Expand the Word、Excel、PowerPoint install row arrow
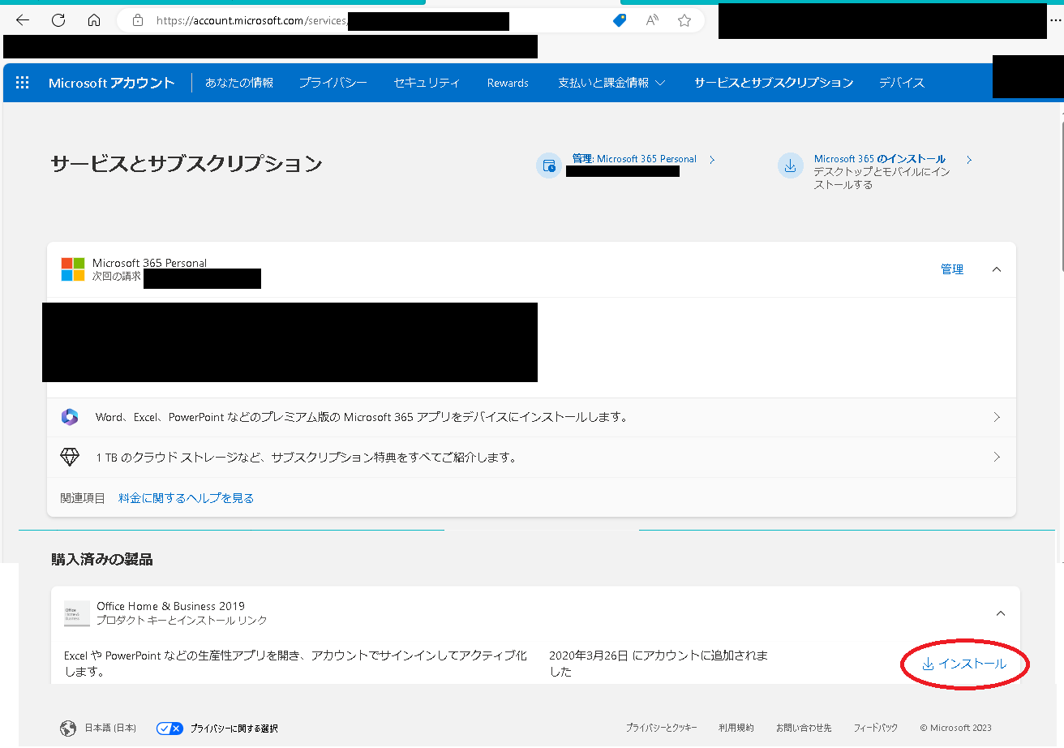The height and width of the screenshot is (748, 1064). coord(997,417)
